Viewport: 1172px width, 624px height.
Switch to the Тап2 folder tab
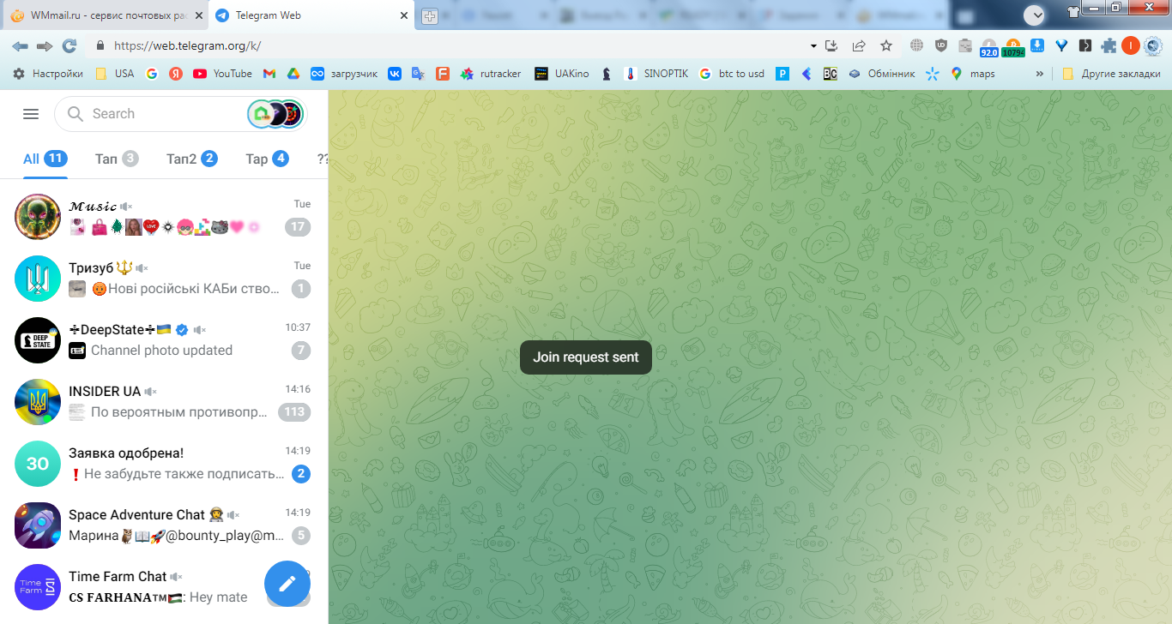(x=191, y=159)
